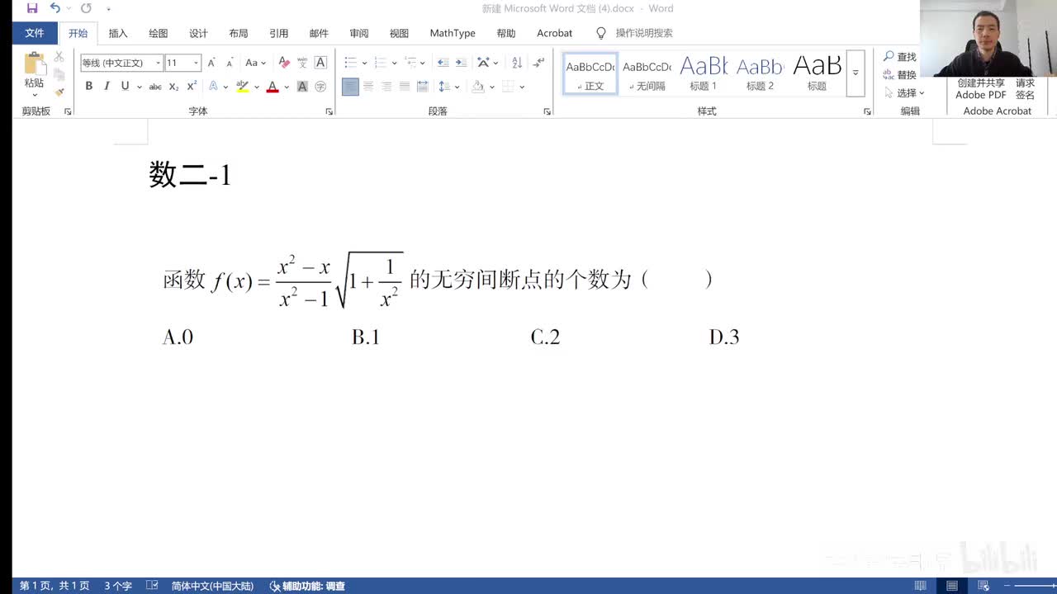Click Replace (替换) in the editing group
This screenshot has width=1057, height=594.
coord(900,75)
